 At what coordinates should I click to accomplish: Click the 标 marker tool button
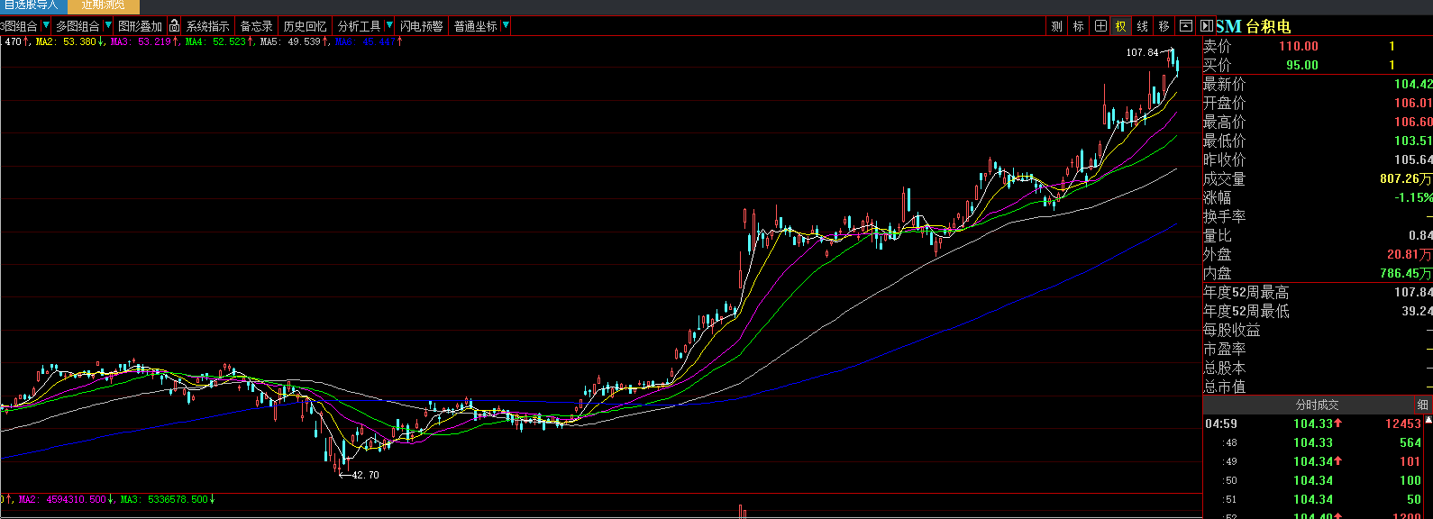pyautogui.click(x=1078, y=26)
